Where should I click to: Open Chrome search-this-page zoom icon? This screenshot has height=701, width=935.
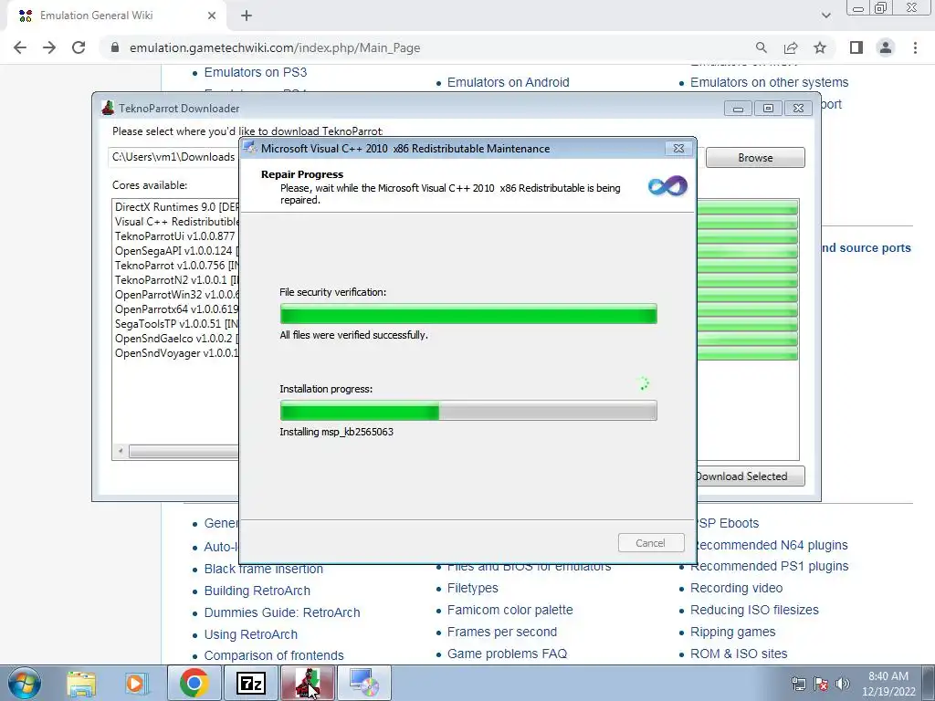coord(761,47)
